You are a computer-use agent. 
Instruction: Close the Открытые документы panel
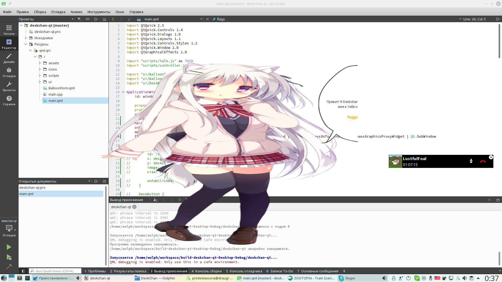[104, 181]
